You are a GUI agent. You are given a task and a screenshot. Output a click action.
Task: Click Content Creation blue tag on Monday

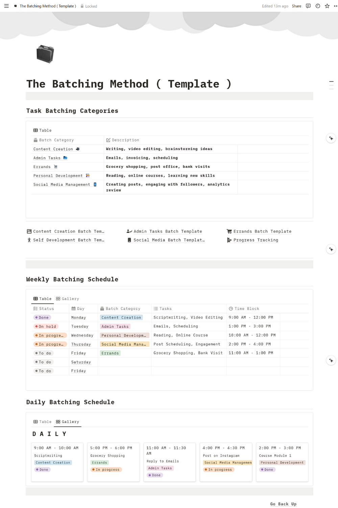coord(121,318)
